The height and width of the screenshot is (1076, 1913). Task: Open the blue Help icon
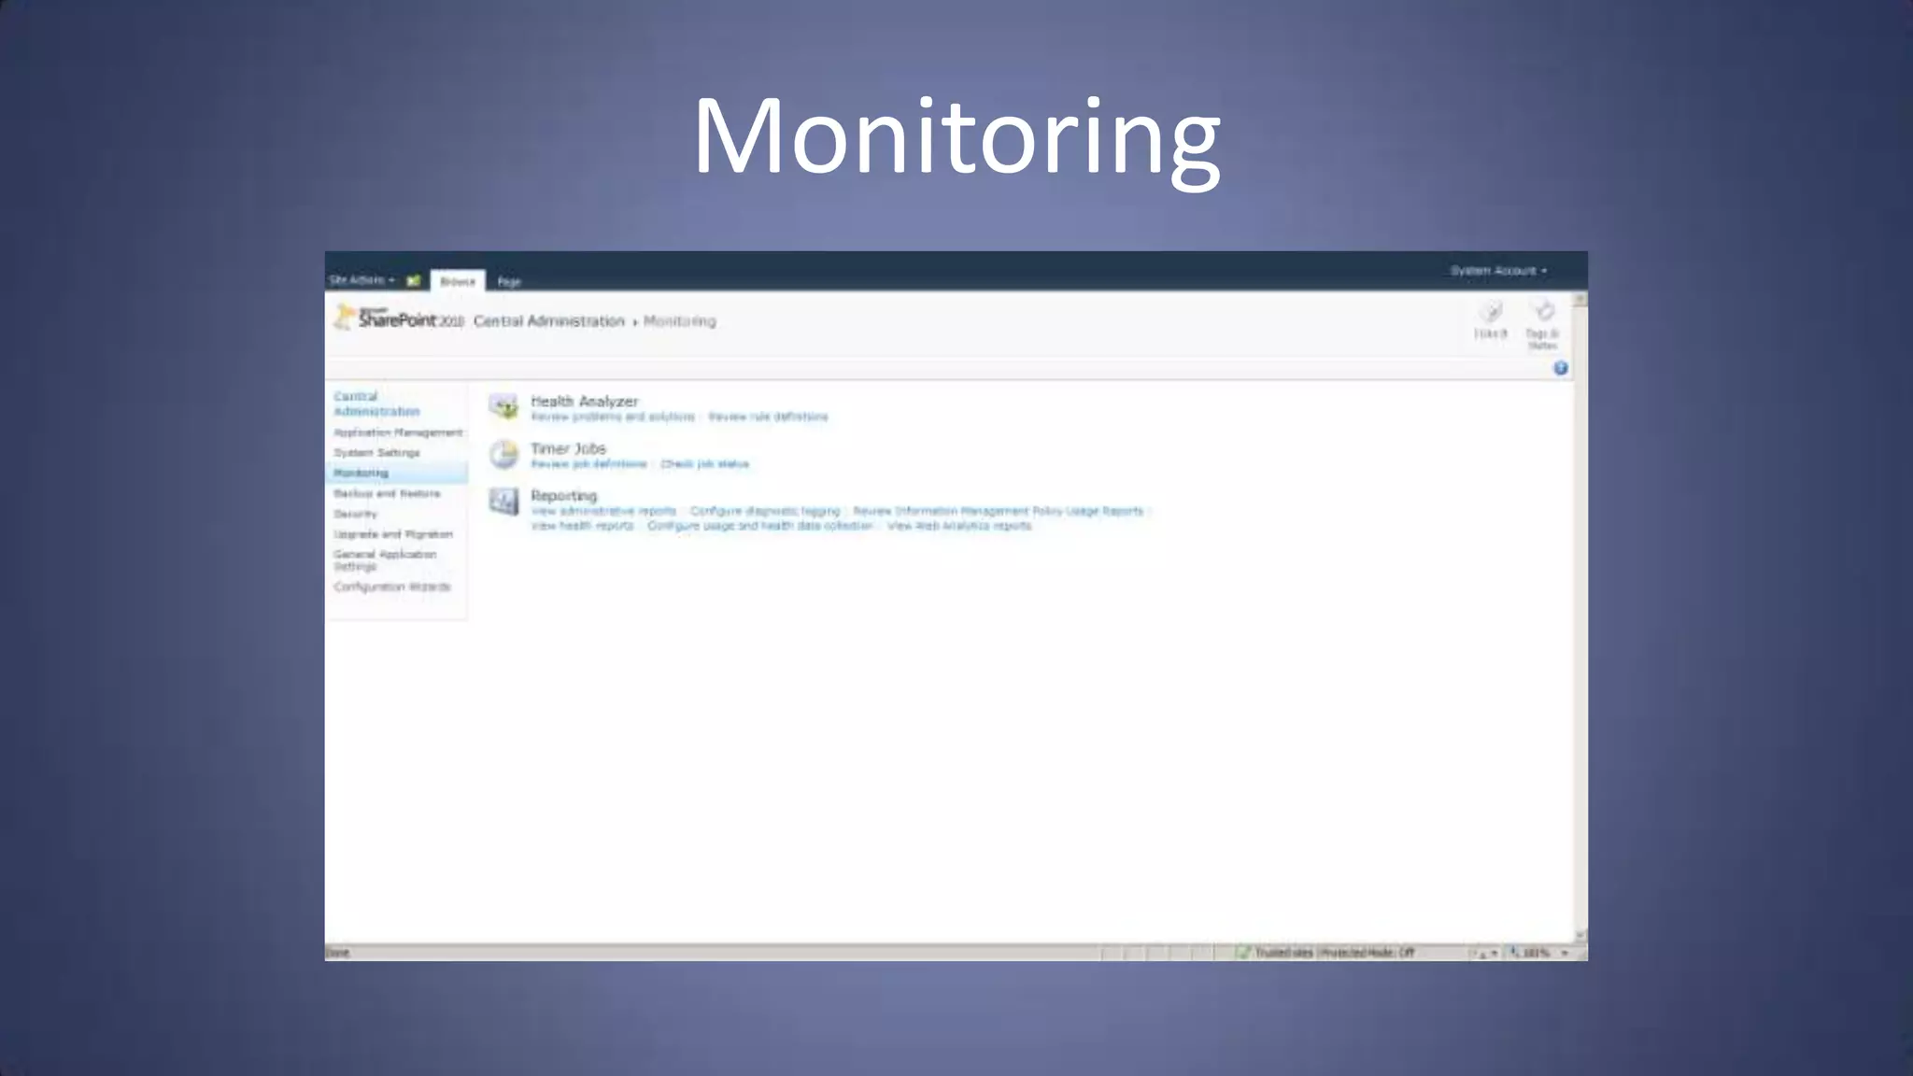1560,368
